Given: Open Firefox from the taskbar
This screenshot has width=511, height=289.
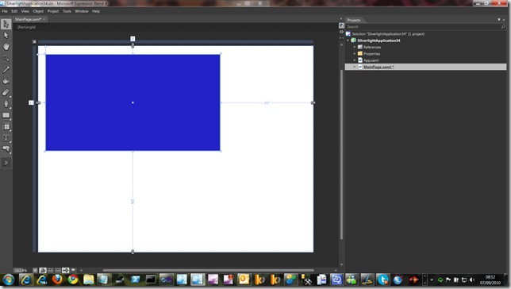Looking at the screenshot, I should (x=57, y=279).
